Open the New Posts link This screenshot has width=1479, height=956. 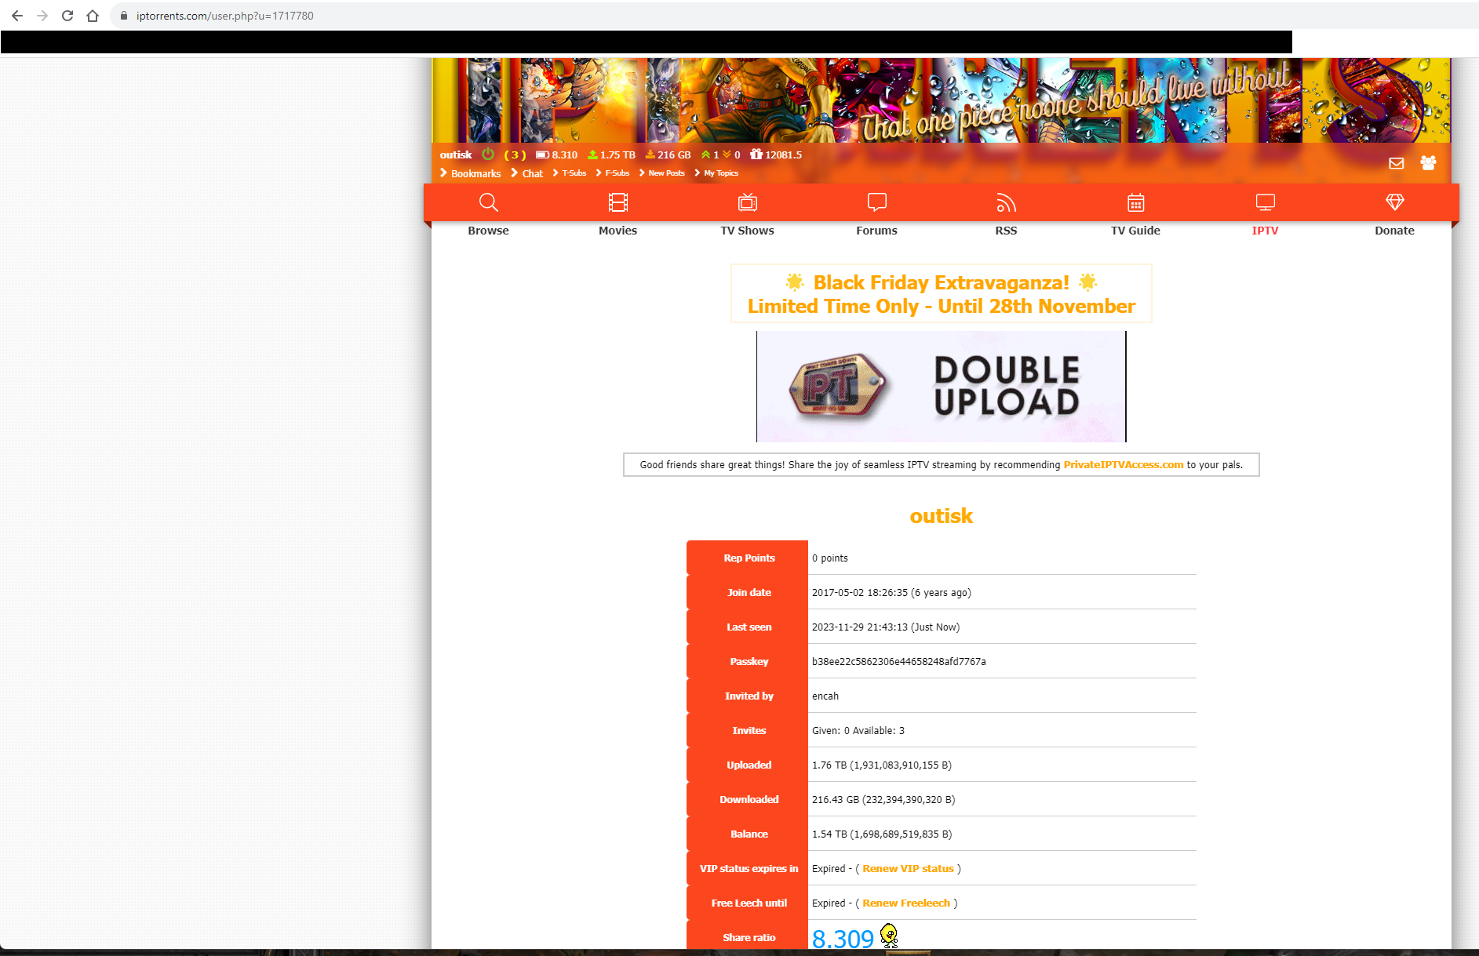pyautogui.click(x=666, y=173)
